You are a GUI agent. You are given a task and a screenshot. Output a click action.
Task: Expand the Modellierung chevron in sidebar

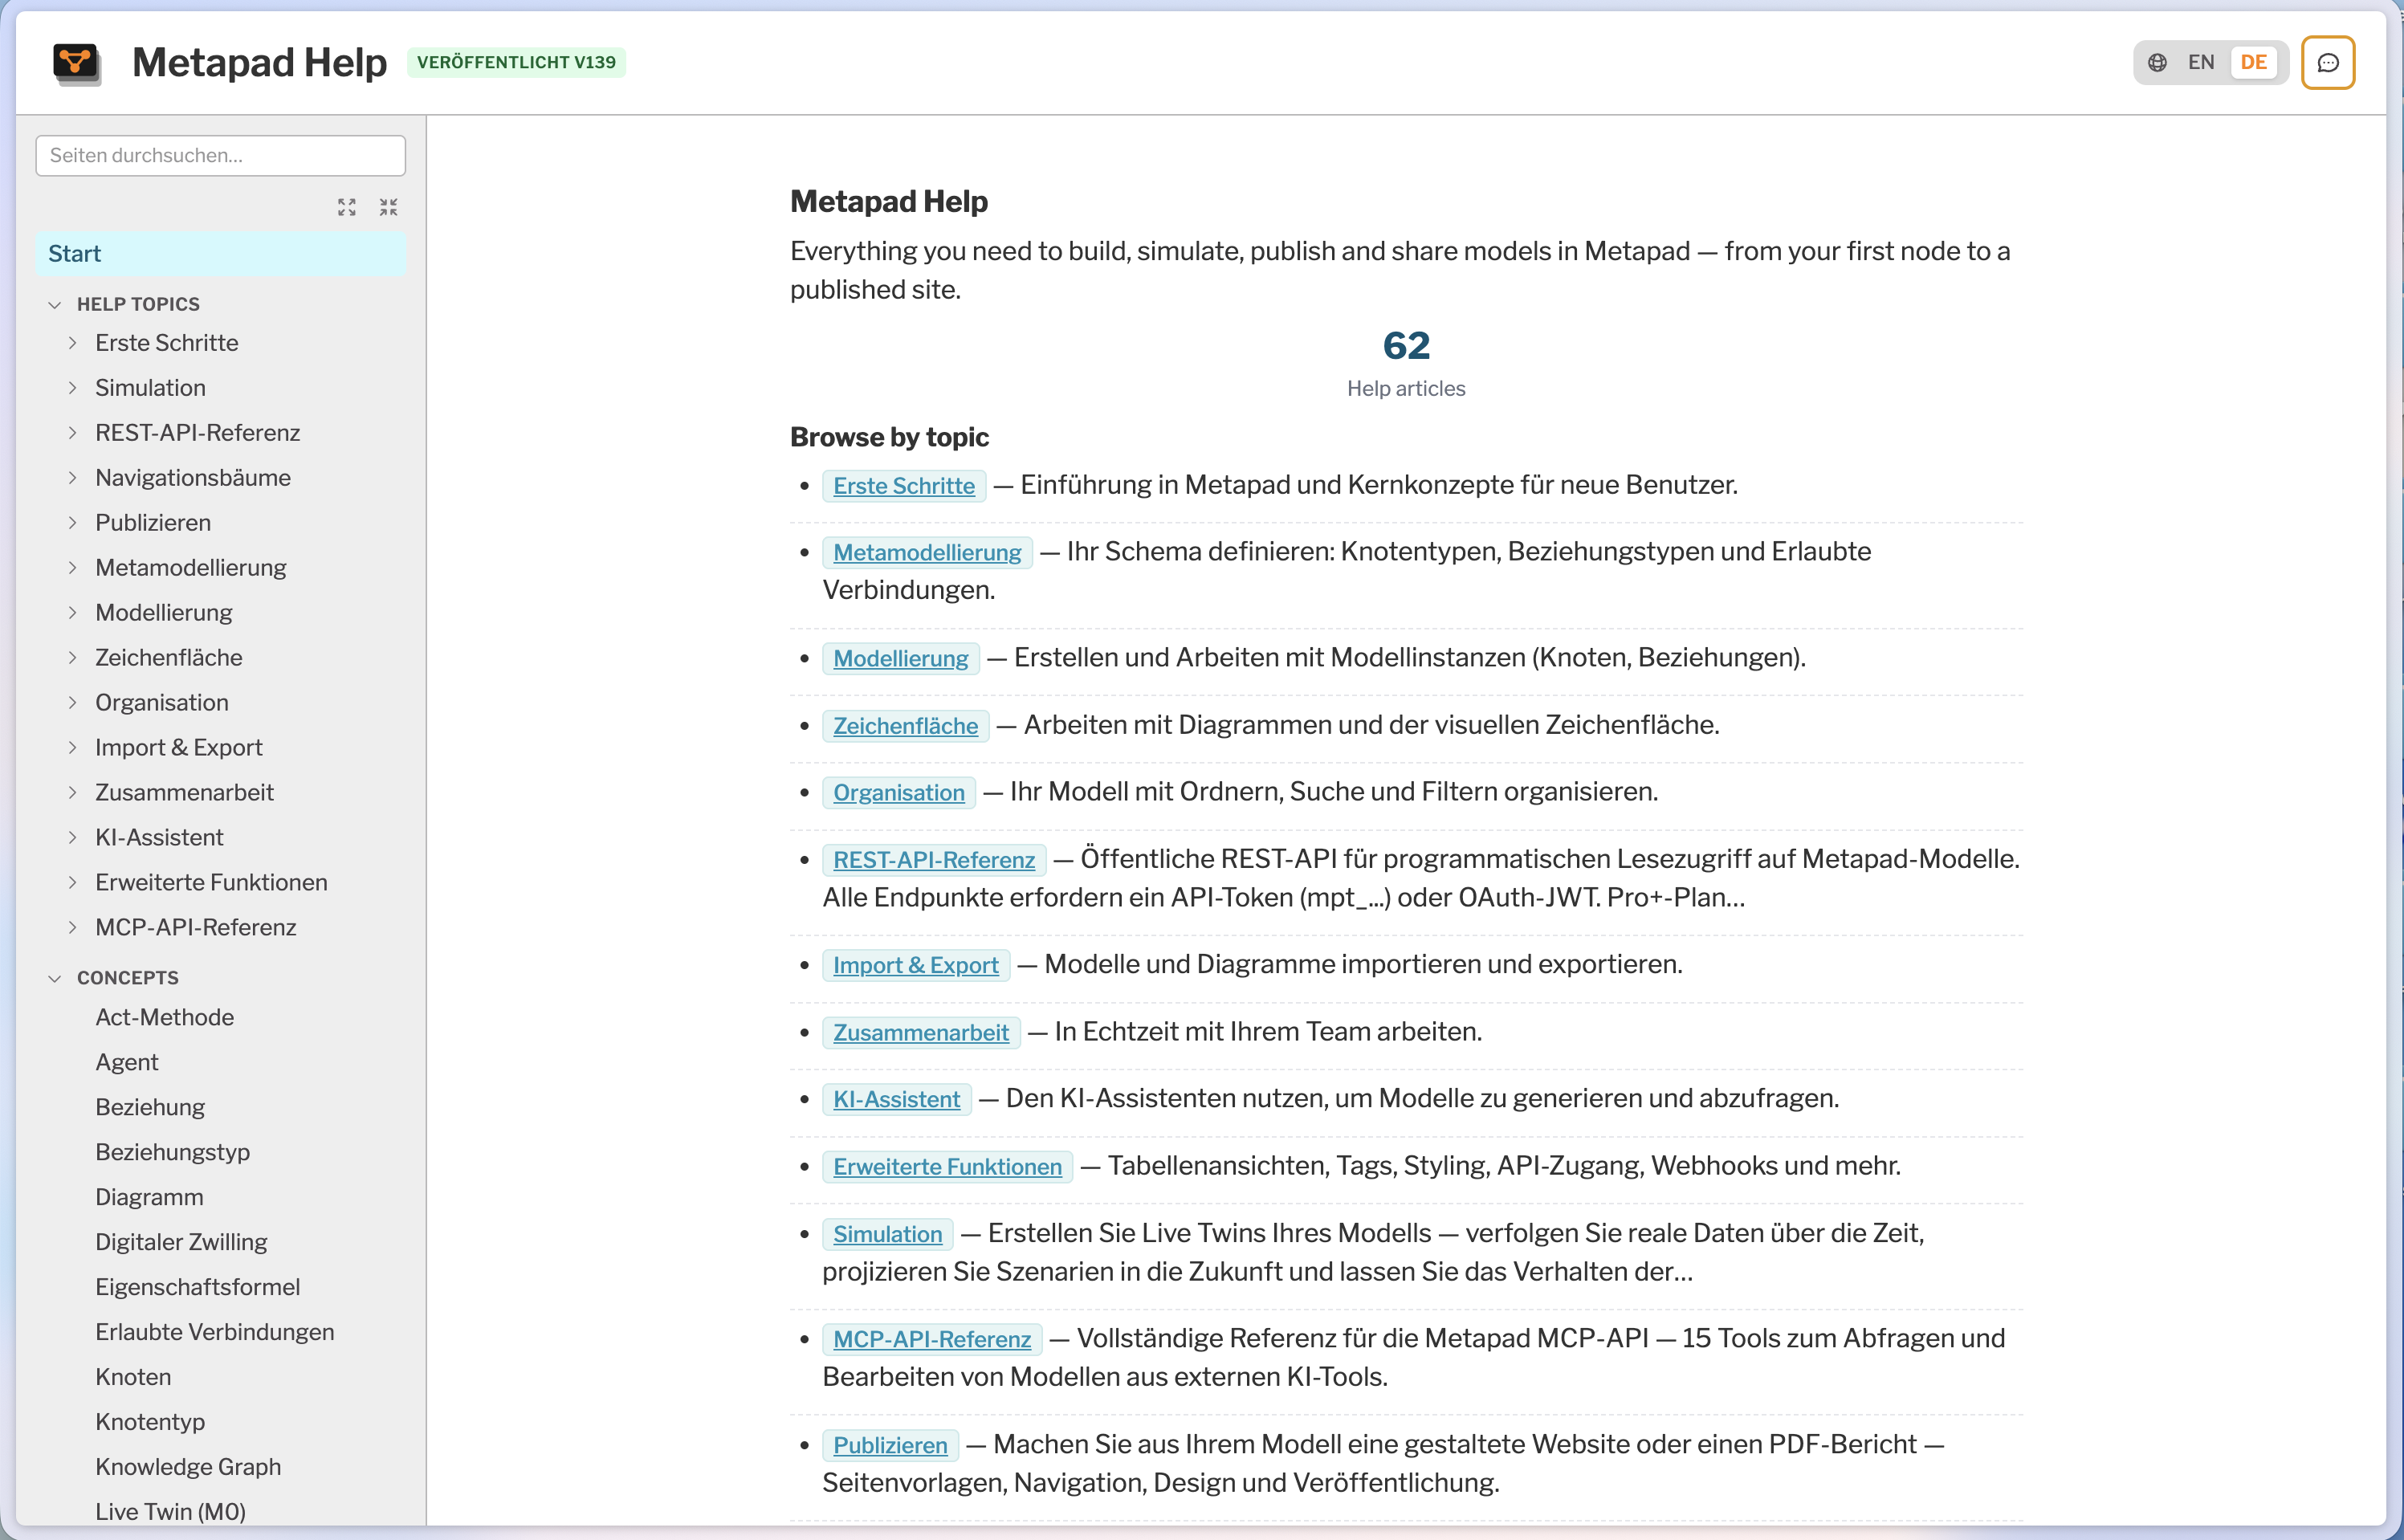pos(73,613)
